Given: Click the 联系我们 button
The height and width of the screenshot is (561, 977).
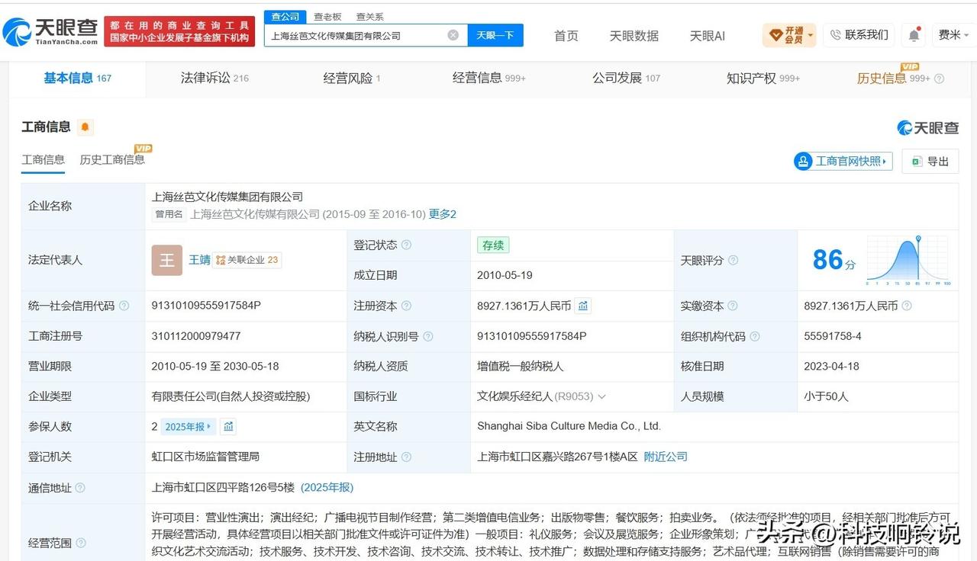Looking at the screenshot, I should [x=859, y=35].
